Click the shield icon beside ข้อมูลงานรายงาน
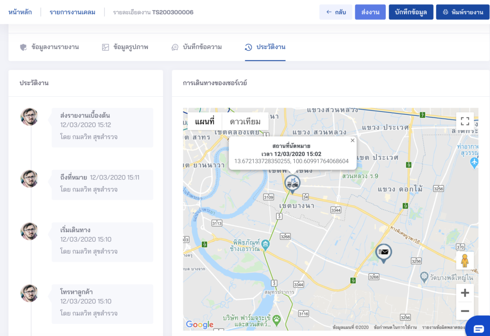Viewport: 490px width, 336px height. click(x=23, y=47)
